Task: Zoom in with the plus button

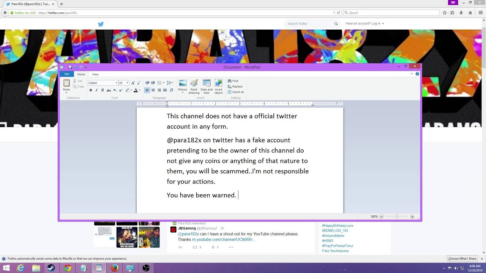Action: pyautogui.click(x=412, y=217)
